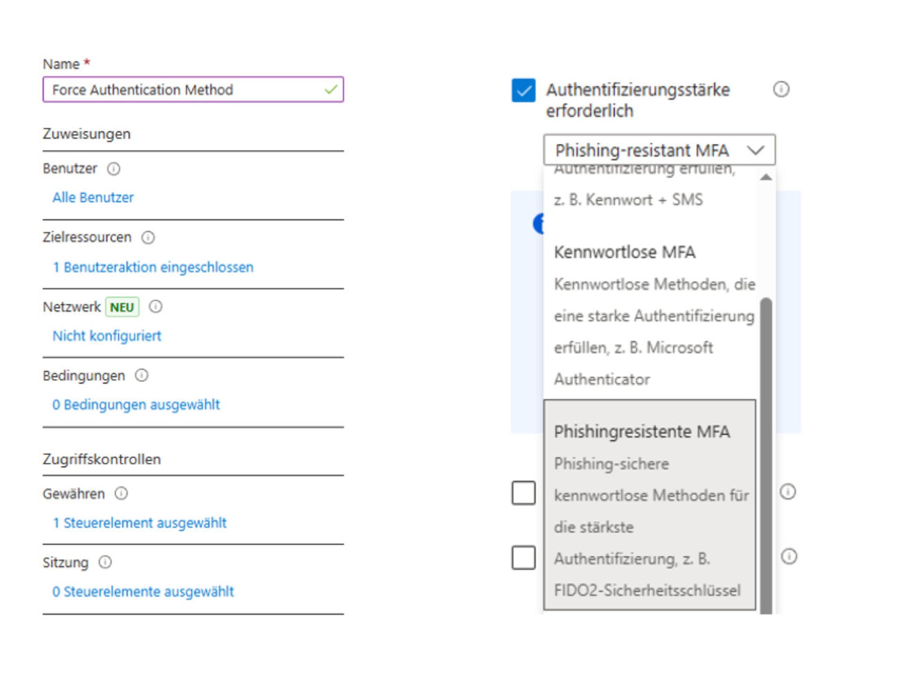Uncheck Authentifizierungsstärke erforderlich

(523, 90)
